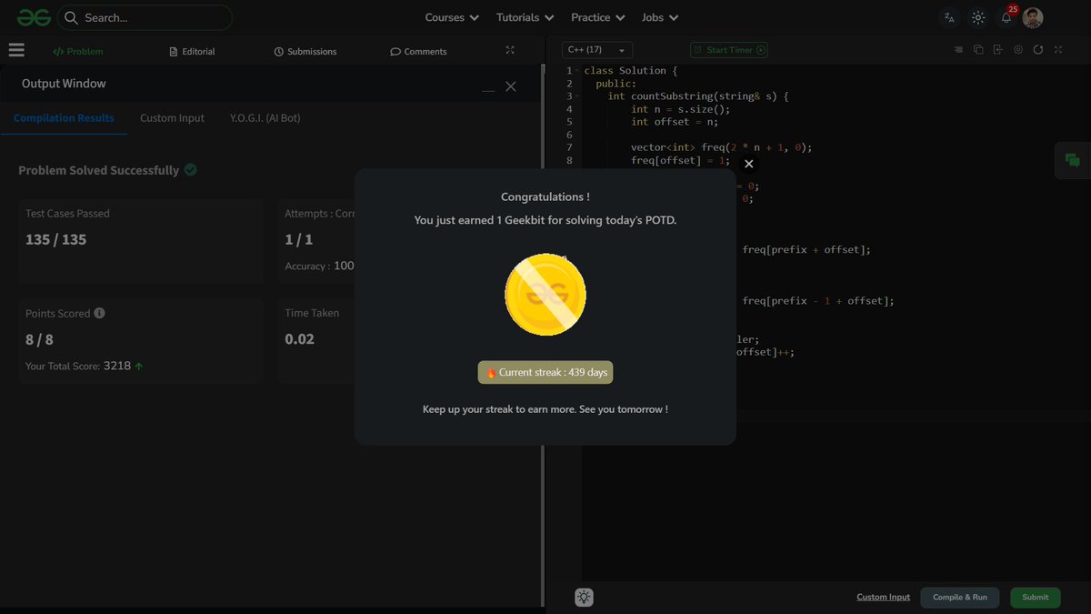Click the copy code icon
This screenshot has height=614, width=1091.
(x=978, y=50)
